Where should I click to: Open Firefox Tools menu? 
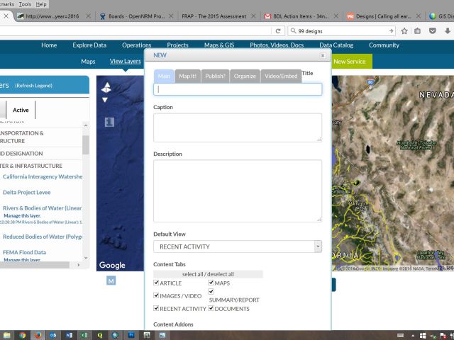point(25,4)
